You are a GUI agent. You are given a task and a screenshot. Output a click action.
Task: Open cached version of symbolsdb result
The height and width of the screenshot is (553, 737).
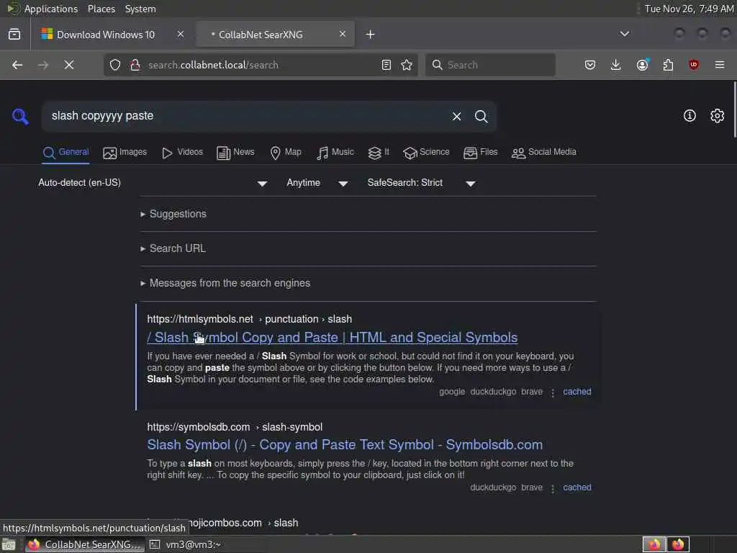click(x=577, y=487)
